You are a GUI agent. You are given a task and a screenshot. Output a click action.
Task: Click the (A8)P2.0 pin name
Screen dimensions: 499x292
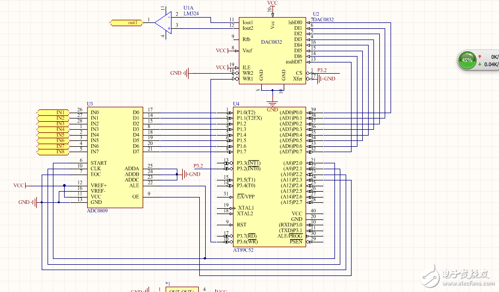coord(293,163)
